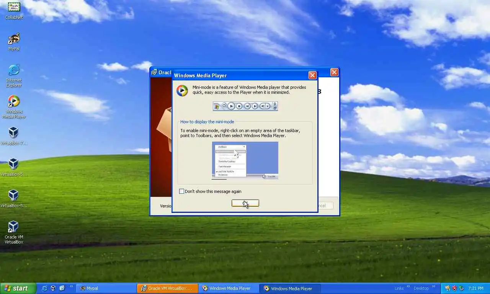Screen dimensions: 490x294
Task: Click the third Quick Launch icon beside the cube
Action: click(x=62, y=288)
